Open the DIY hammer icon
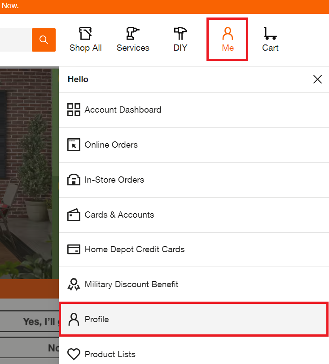Screen dimensions: 329x364 pyautogui.click(x=180, y=34)
